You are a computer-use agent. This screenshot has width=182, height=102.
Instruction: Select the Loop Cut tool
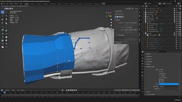[x=6, y=34]
